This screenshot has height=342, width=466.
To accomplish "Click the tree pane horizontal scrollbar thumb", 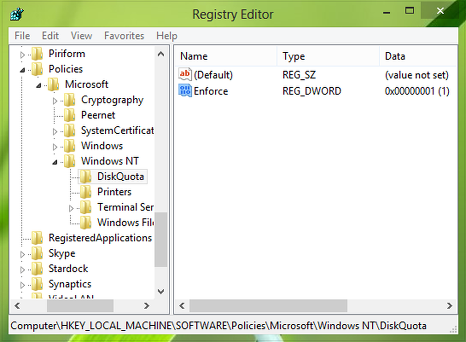I will tap(80, 306).
